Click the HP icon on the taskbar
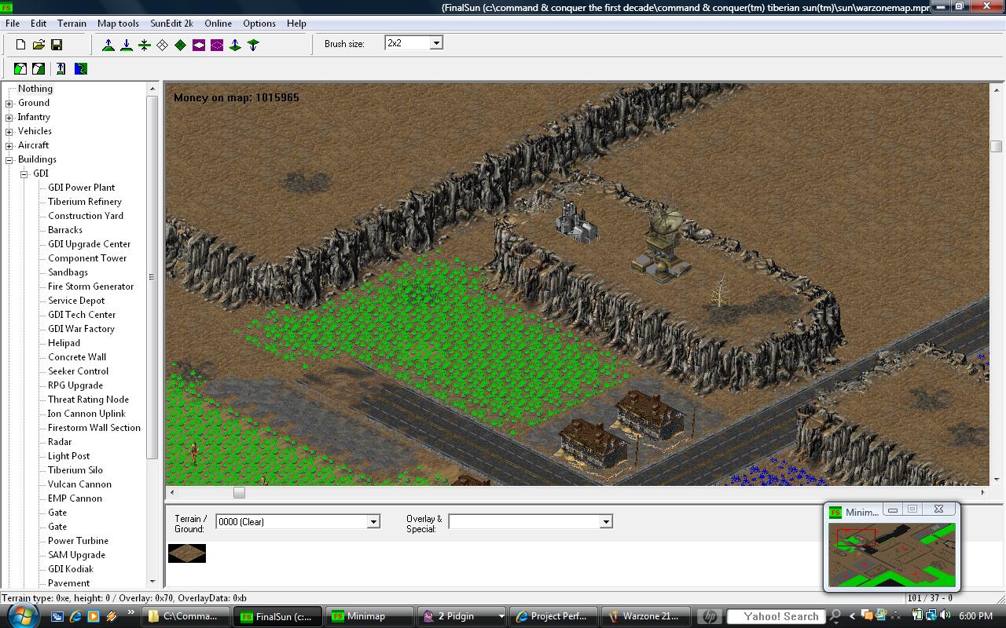Viewport: 1006px width, 628px height. click(x=708, y=616)
